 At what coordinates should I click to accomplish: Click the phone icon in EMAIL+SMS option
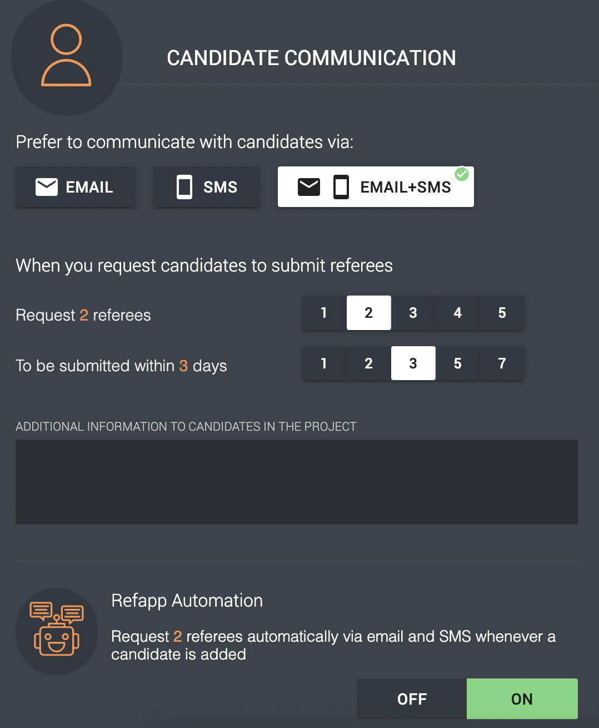341,187
